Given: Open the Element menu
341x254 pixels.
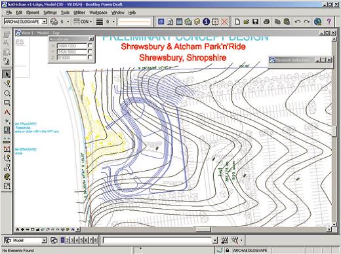Looking at the screenshot, I should 33,12.
